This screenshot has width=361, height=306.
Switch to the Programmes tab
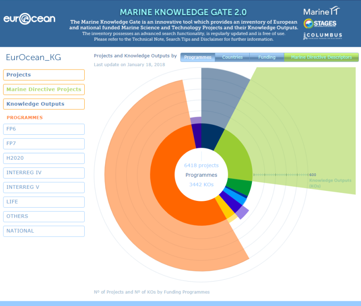[198, 57]
